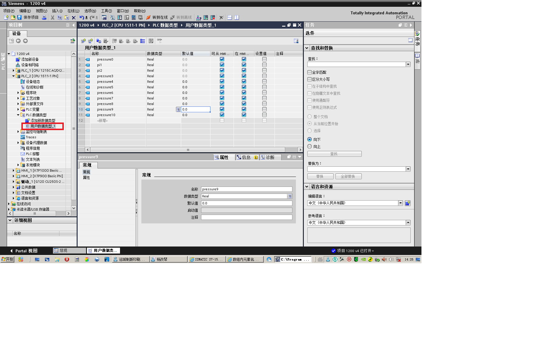552x362 pixels.
Task: Select the 向上 search direction
Action: [309, 146]
